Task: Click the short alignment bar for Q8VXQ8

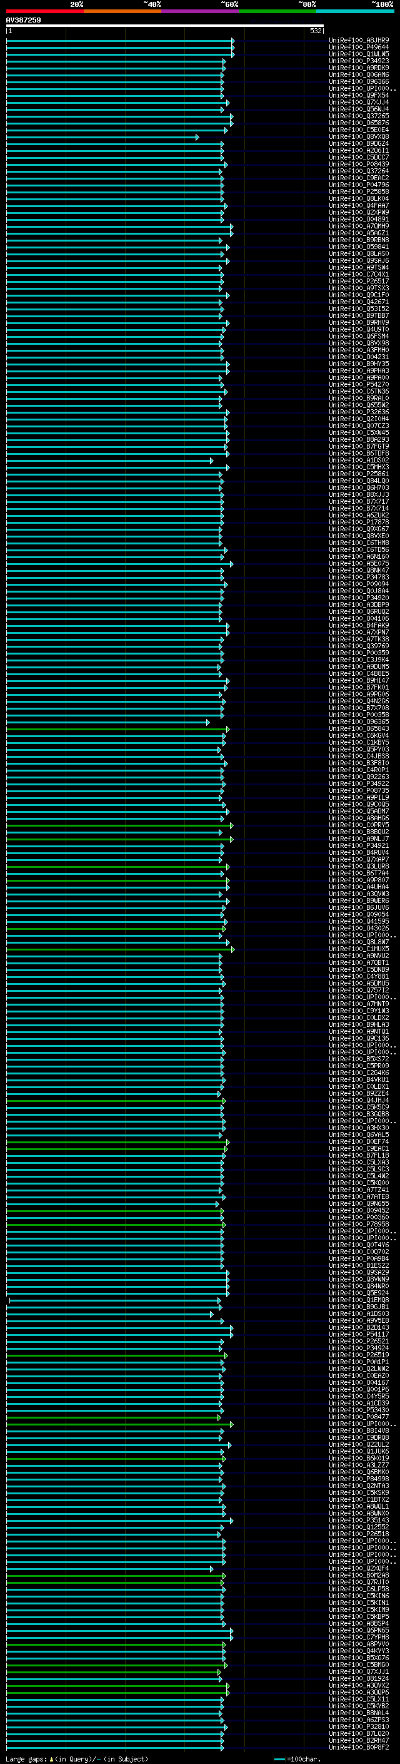Action: [x=102, y=138]
